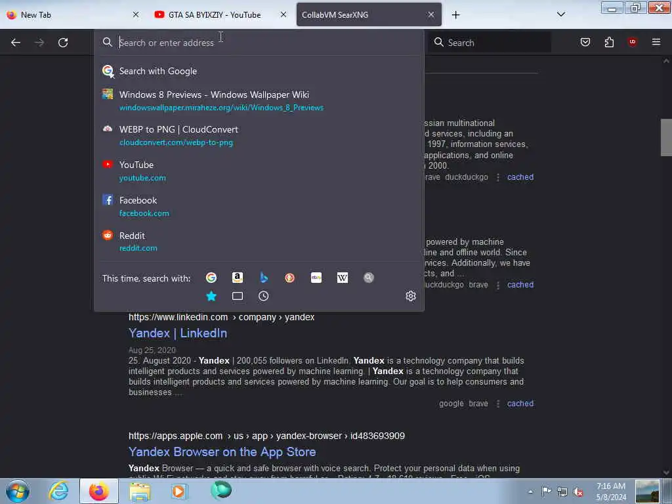Search this time with DuckDuckGo icon
This screenshot has width=672, height=504.
point(289,278)
